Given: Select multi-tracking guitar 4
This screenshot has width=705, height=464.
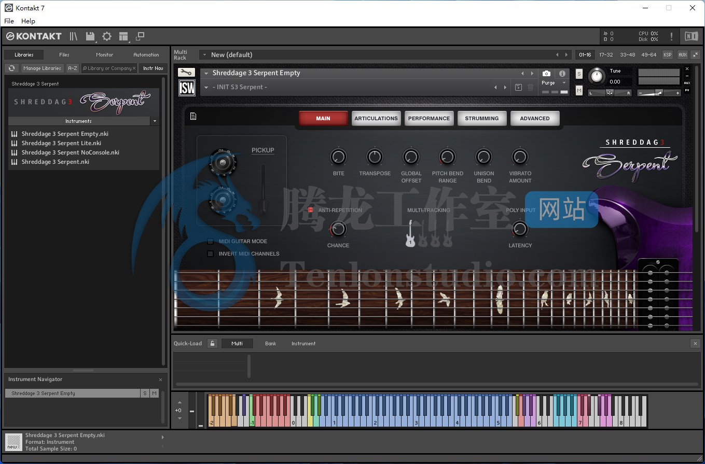Looking at the screenshot, I should tap(448, 234).
